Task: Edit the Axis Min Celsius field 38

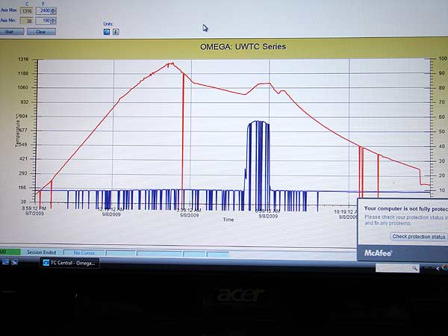Action: coord(27,21)
